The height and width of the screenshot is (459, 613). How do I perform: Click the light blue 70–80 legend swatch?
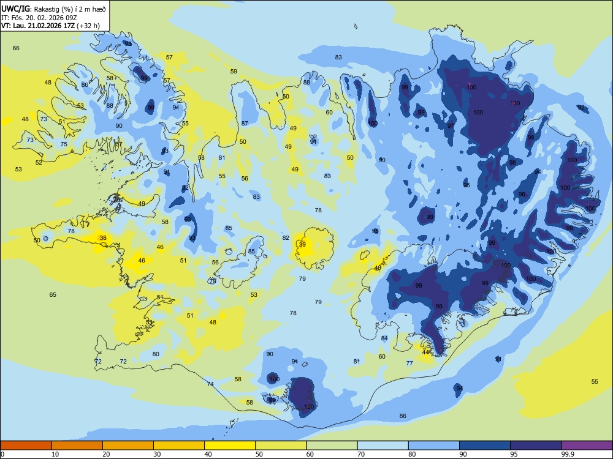tap(383, 446)
